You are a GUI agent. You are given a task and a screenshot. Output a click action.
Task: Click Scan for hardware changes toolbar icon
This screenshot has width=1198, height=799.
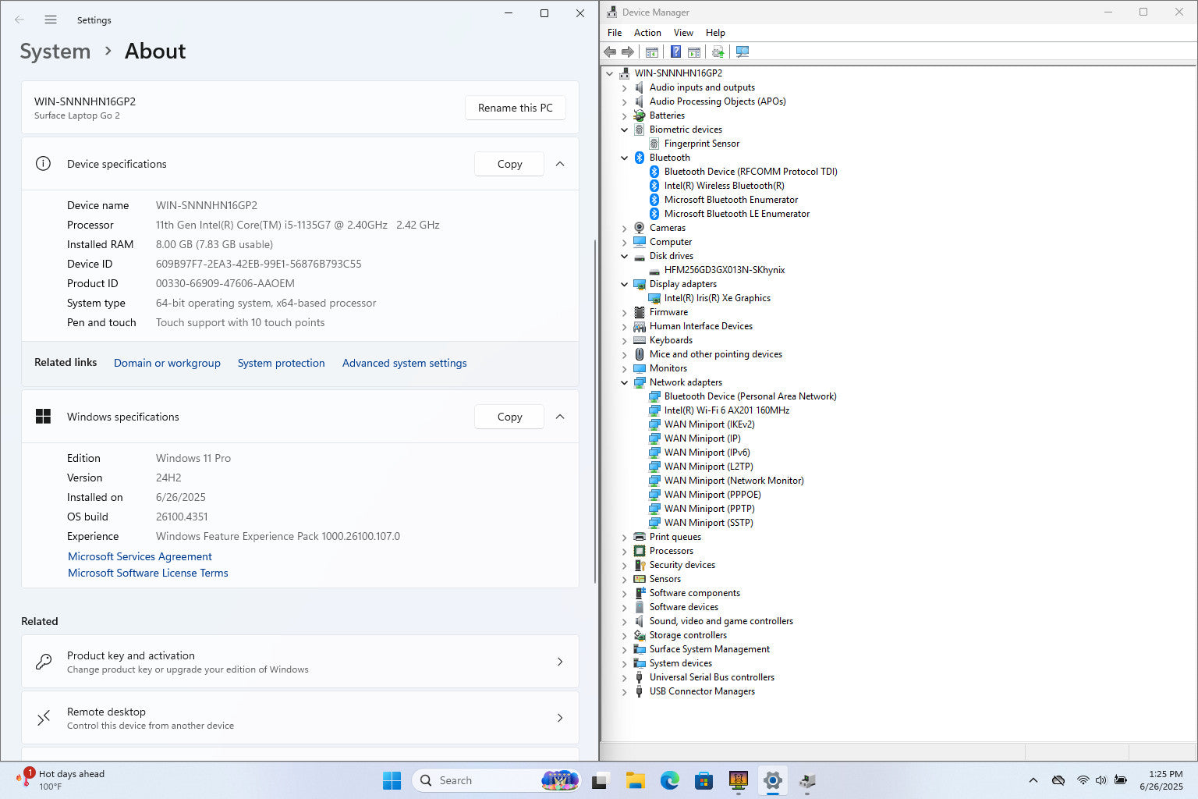[x=743, y=51]
